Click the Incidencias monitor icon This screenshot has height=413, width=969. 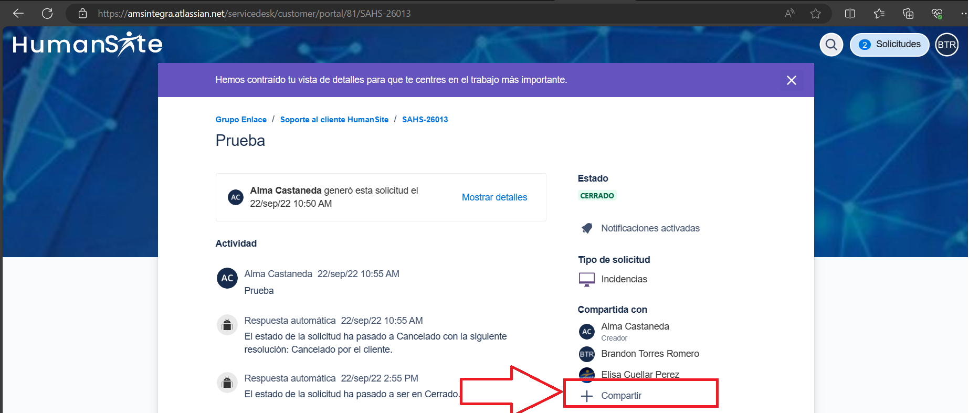click(x=587, y=279)
